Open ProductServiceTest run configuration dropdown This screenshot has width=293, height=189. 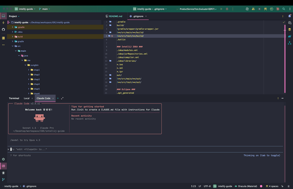[x=196, y=9]
